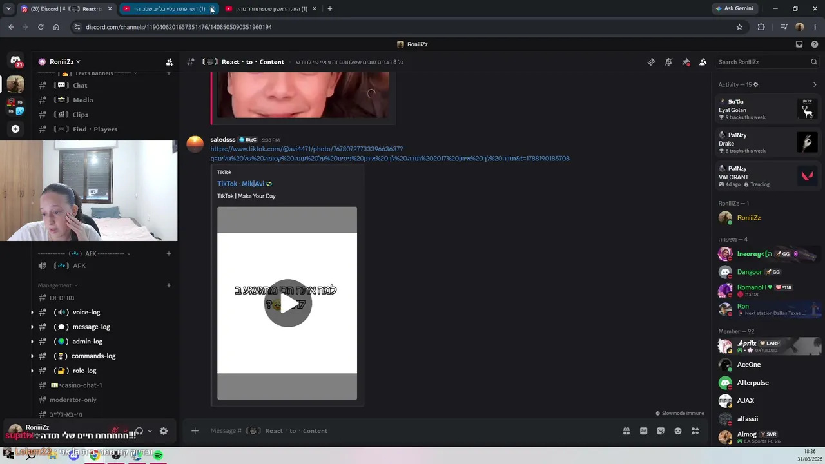Open user settings gear icon
Screen dimensions: 825x464
[164, 431]
